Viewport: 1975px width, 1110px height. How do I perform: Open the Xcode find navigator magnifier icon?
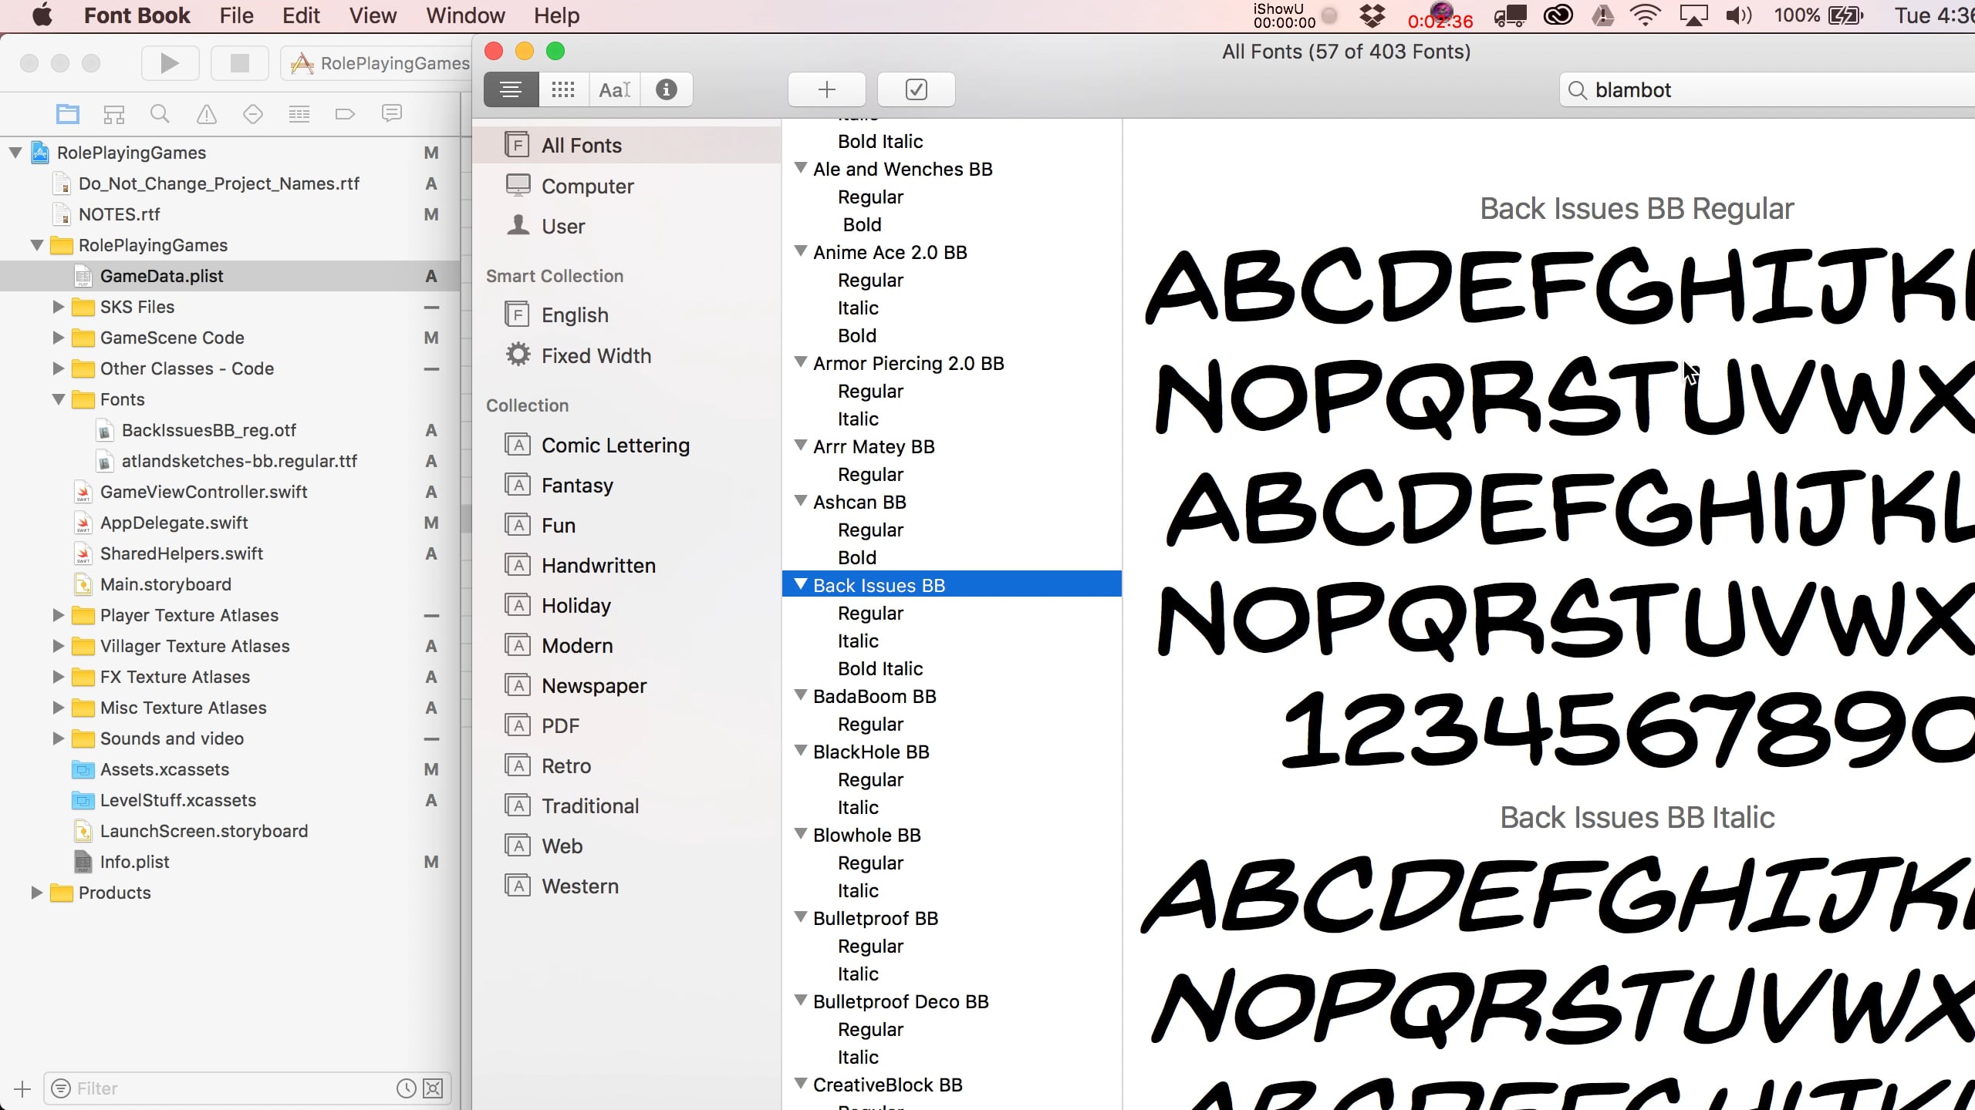pyautogui.click(x=160, y=114)
